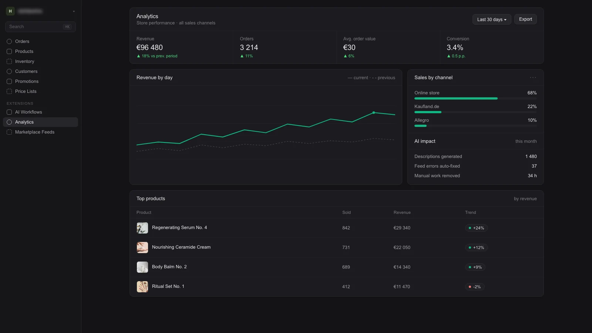Screen dimensions: 592x333
Task: Open Body Balm No. 2 thumbnail
Action: click(142, 267)
